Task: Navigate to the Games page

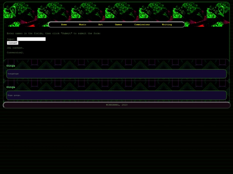Action: coord(118,24)
